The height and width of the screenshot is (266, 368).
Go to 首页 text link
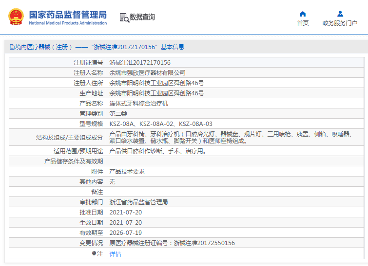click(x=303, y=23)
